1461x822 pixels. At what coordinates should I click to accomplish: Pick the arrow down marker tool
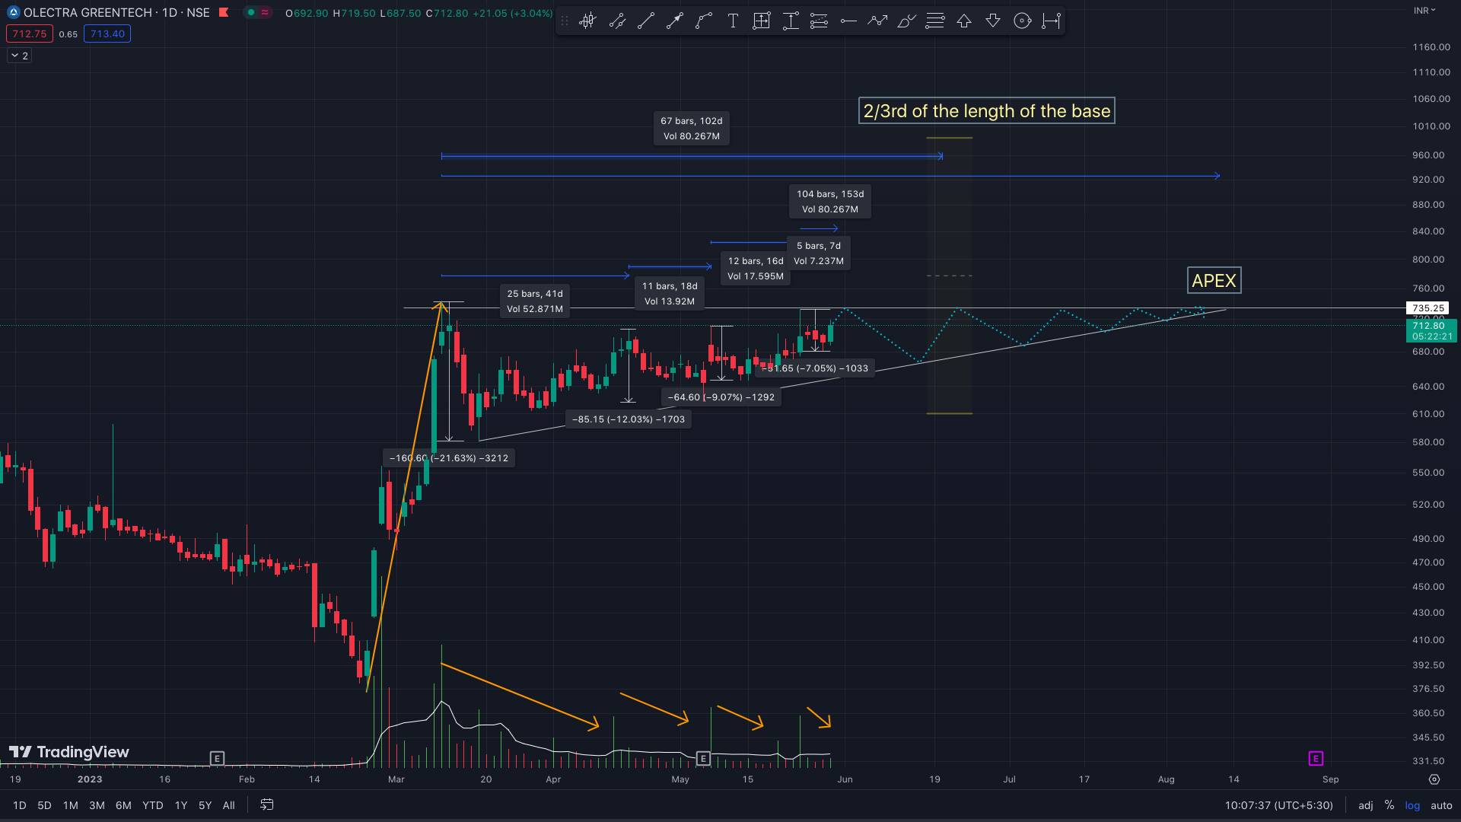(x=993, y=21)
